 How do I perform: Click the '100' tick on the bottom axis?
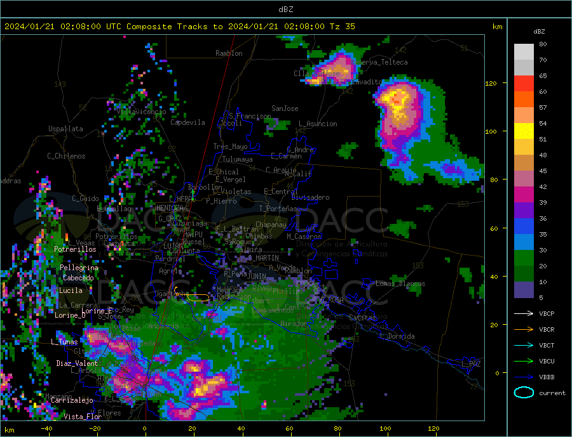pos(385,429)
